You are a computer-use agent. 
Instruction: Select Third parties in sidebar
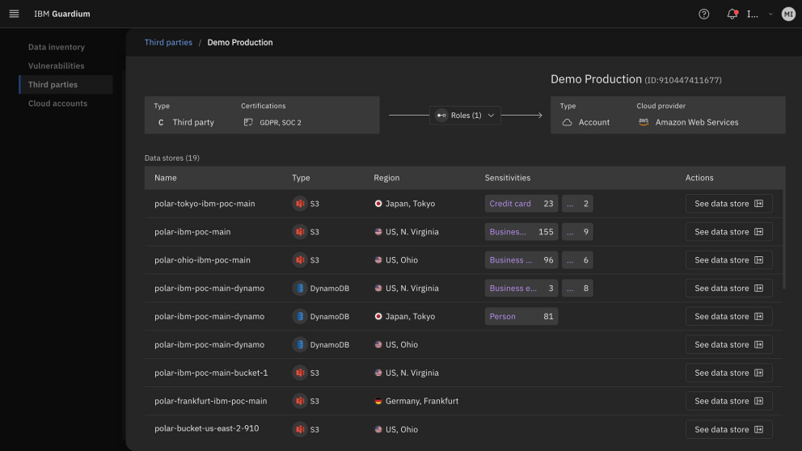pyautogui.click(x=65, y=84)
